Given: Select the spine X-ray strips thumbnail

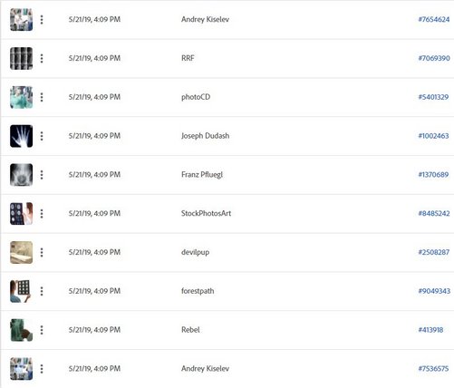Looking at the screenshot, I should pos(21,58).
